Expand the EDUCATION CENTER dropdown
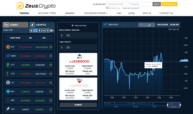Screen dimensions: 193x114 (x=96, y=13)
